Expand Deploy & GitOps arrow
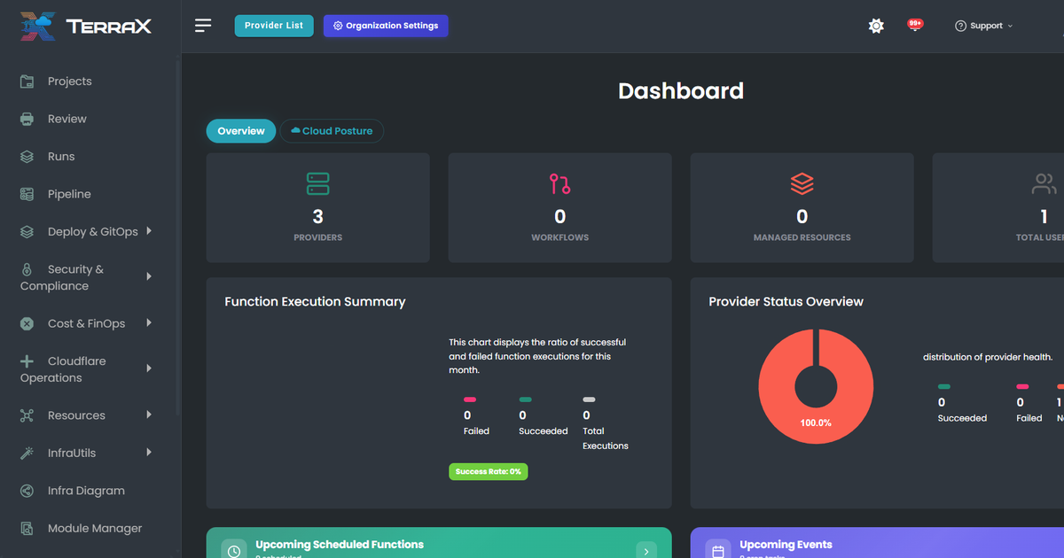The height and width of the screenshot is (558, 1064). (x=149, y=231)
